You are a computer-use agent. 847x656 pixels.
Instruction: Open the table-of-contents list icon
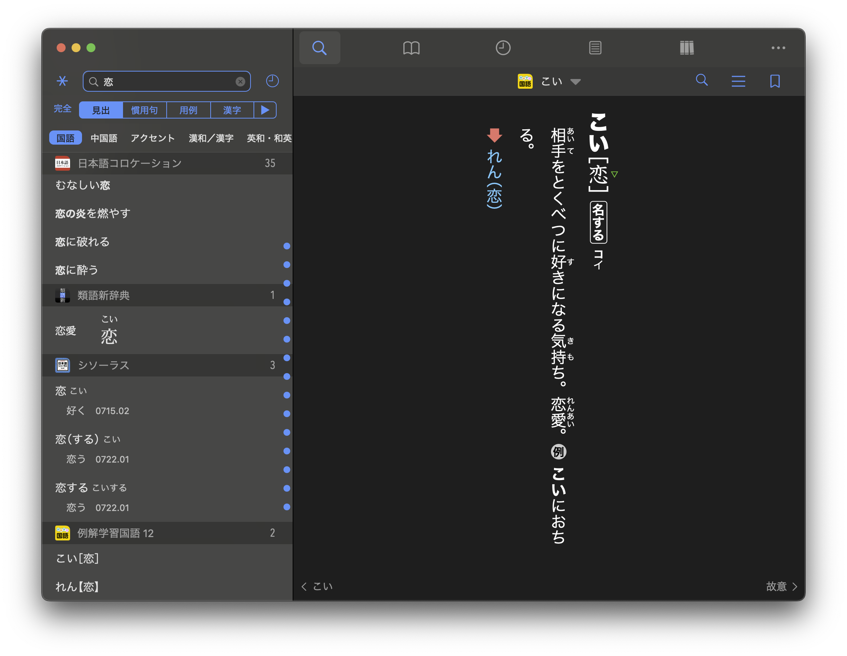[x=738, y=81]
